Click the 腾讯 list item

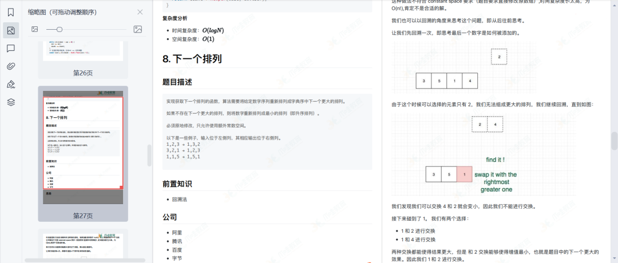click(177, 241)
